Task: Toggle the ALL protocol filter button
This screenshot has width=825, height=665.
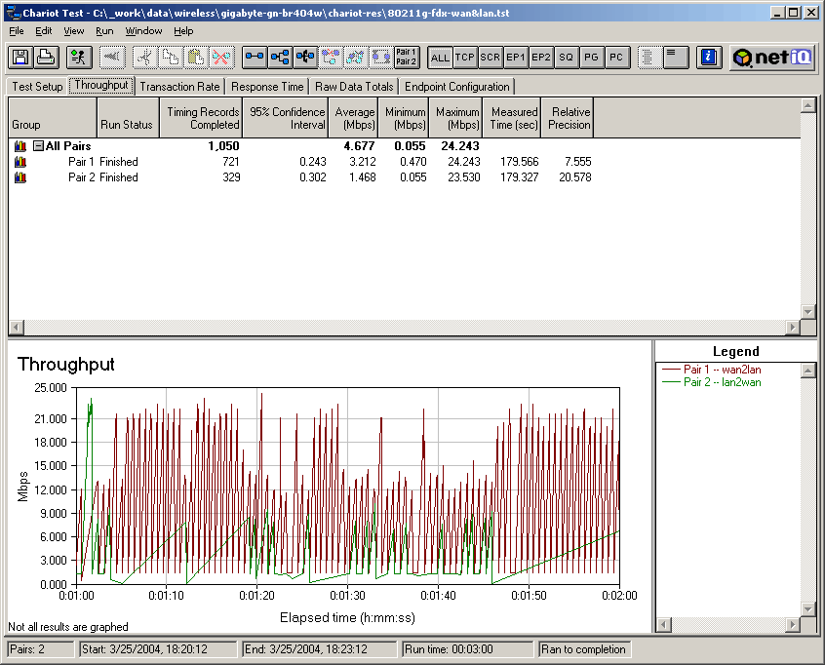Action: point(440,58)
